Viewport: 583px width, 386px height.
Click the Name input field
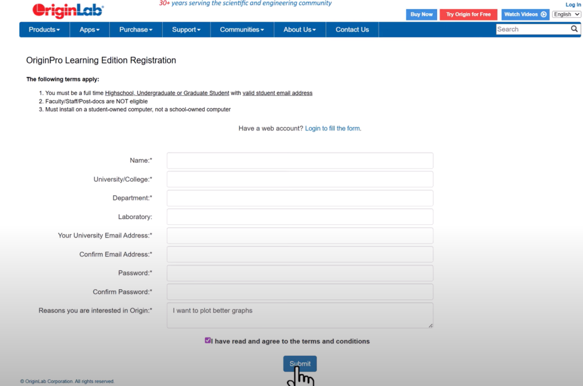[x=299, y=160]
